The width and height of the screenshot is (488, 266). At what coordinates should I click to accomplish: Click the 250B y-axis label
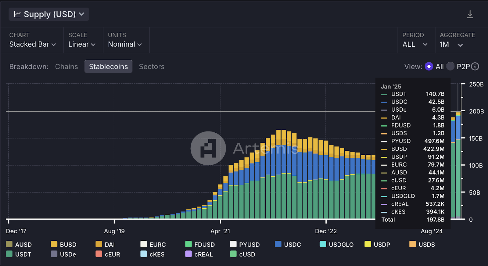[476, 84]
